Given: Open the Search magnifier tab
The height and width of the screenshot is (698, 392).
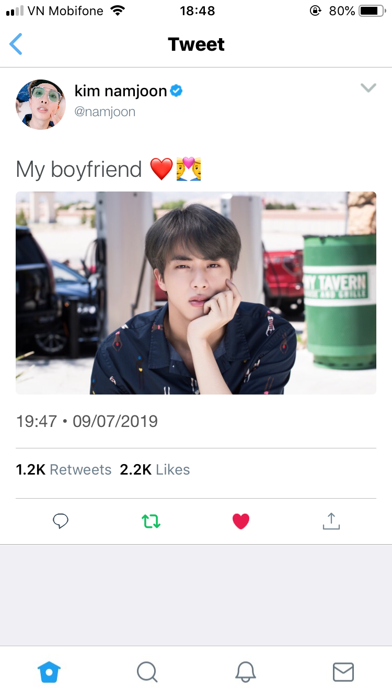Looking at the screenshot, I should (x=147, y=672).
